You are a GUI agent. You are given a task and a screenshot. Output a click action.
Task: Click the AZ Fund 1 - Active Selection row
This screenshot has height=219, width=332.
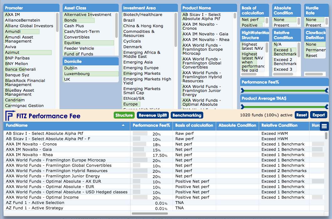coord(35,203)
